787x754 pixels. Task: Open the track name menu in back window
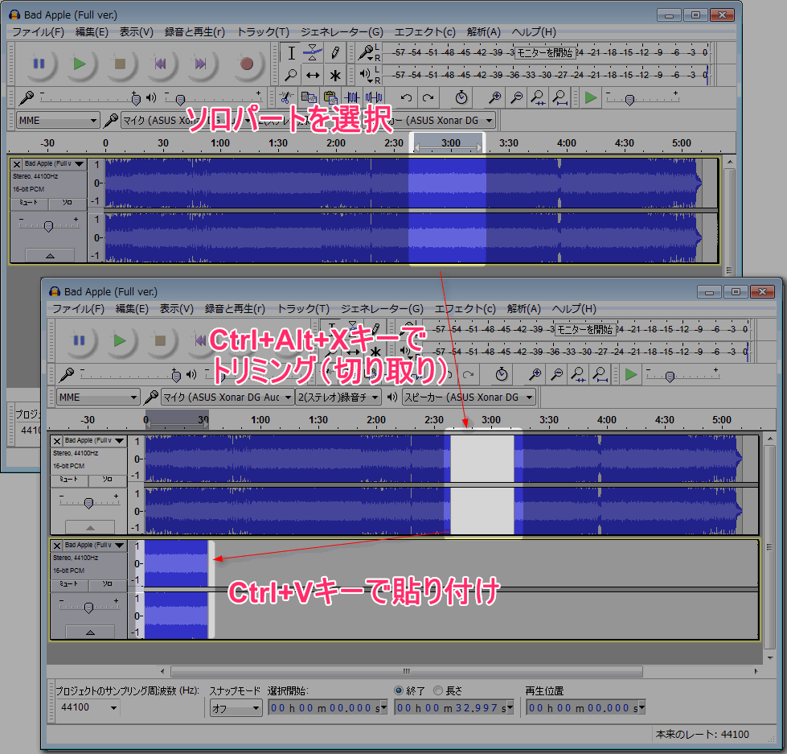[55, 164]
